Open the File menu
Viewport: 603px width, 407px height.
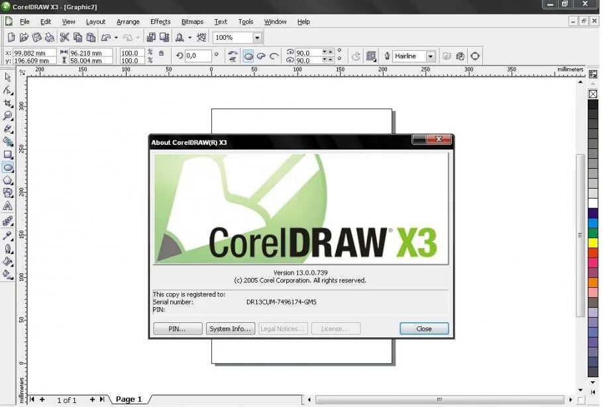(25, 22)
